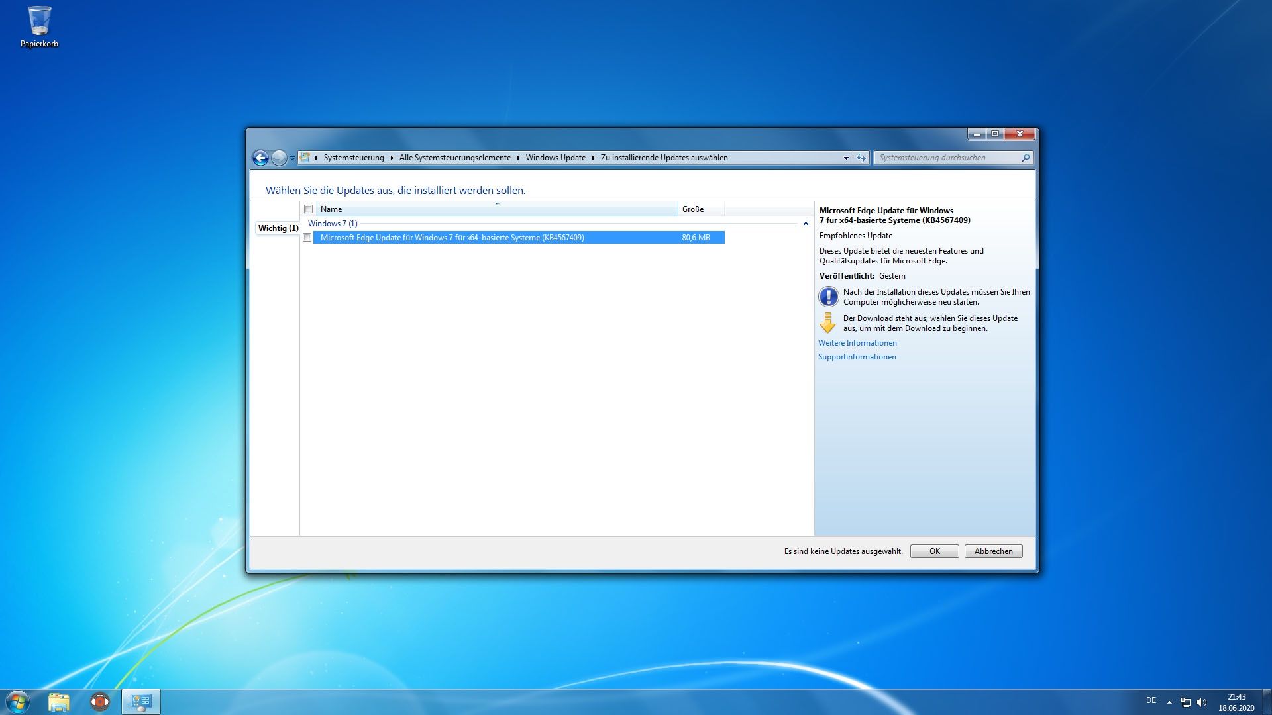Minimize the Windows Update window

point(977,134)
